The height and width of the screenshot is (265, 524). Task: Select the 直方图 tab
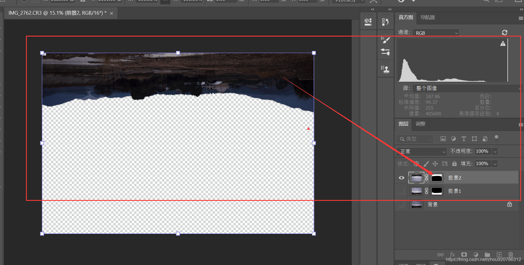[406, 18]
